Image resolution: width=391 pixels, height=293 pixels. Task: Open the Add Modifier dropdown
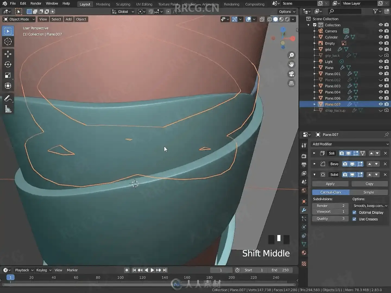click(350, 144)
